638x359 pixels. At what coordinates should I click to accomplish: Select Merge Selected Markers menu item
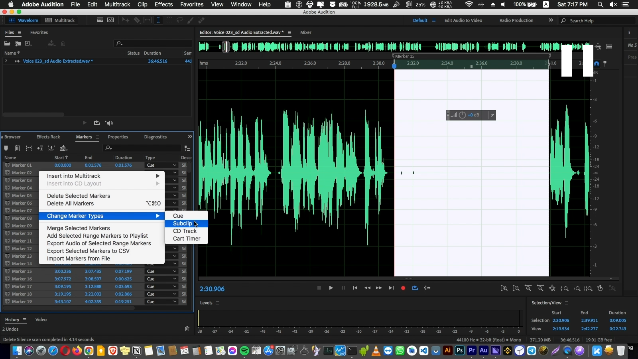point(102,228)
